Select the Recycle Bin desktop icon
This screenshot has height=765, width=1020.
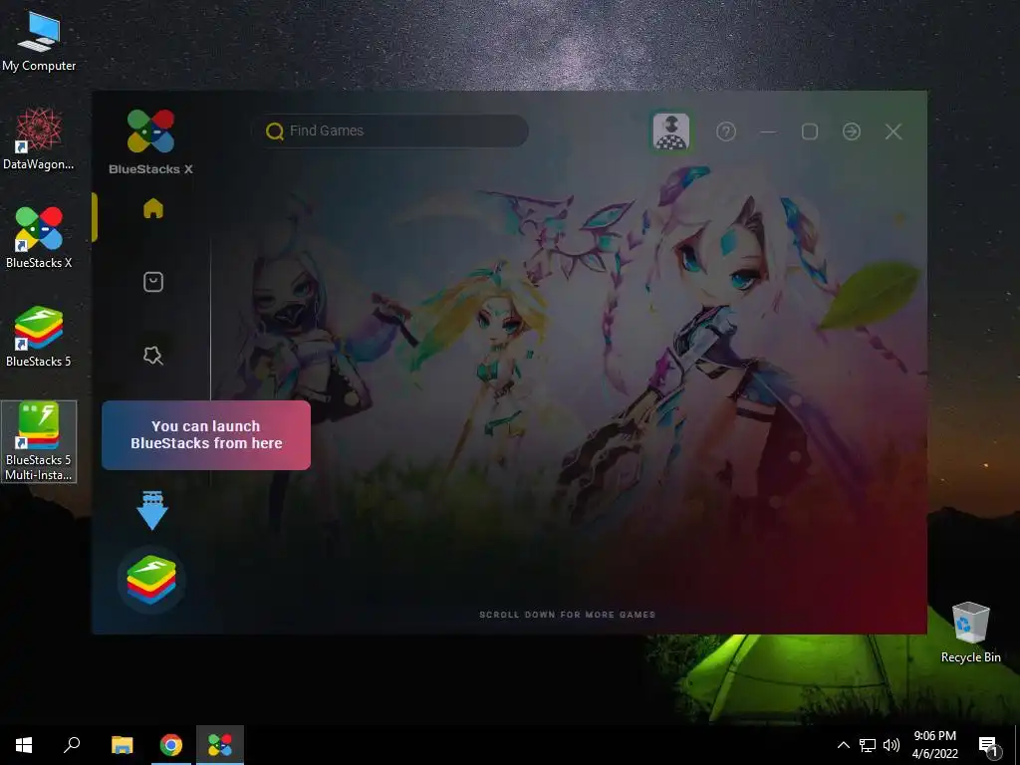[970, 633]
